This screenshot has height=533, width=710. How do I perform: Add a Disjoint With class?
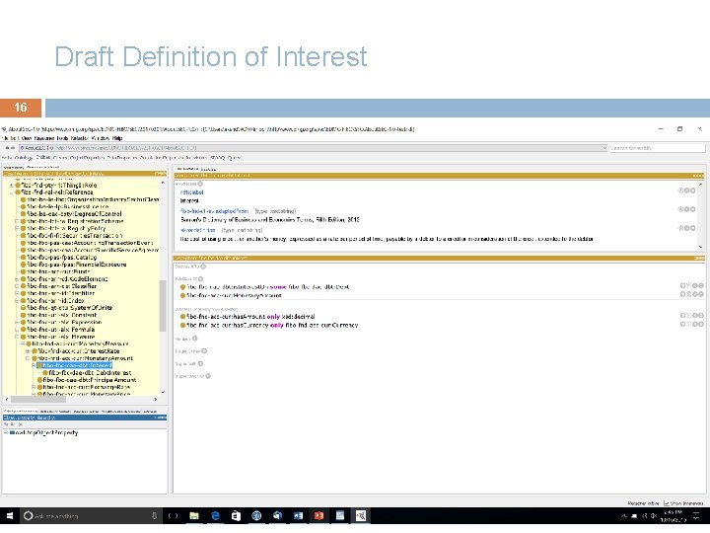pos(200,363)
